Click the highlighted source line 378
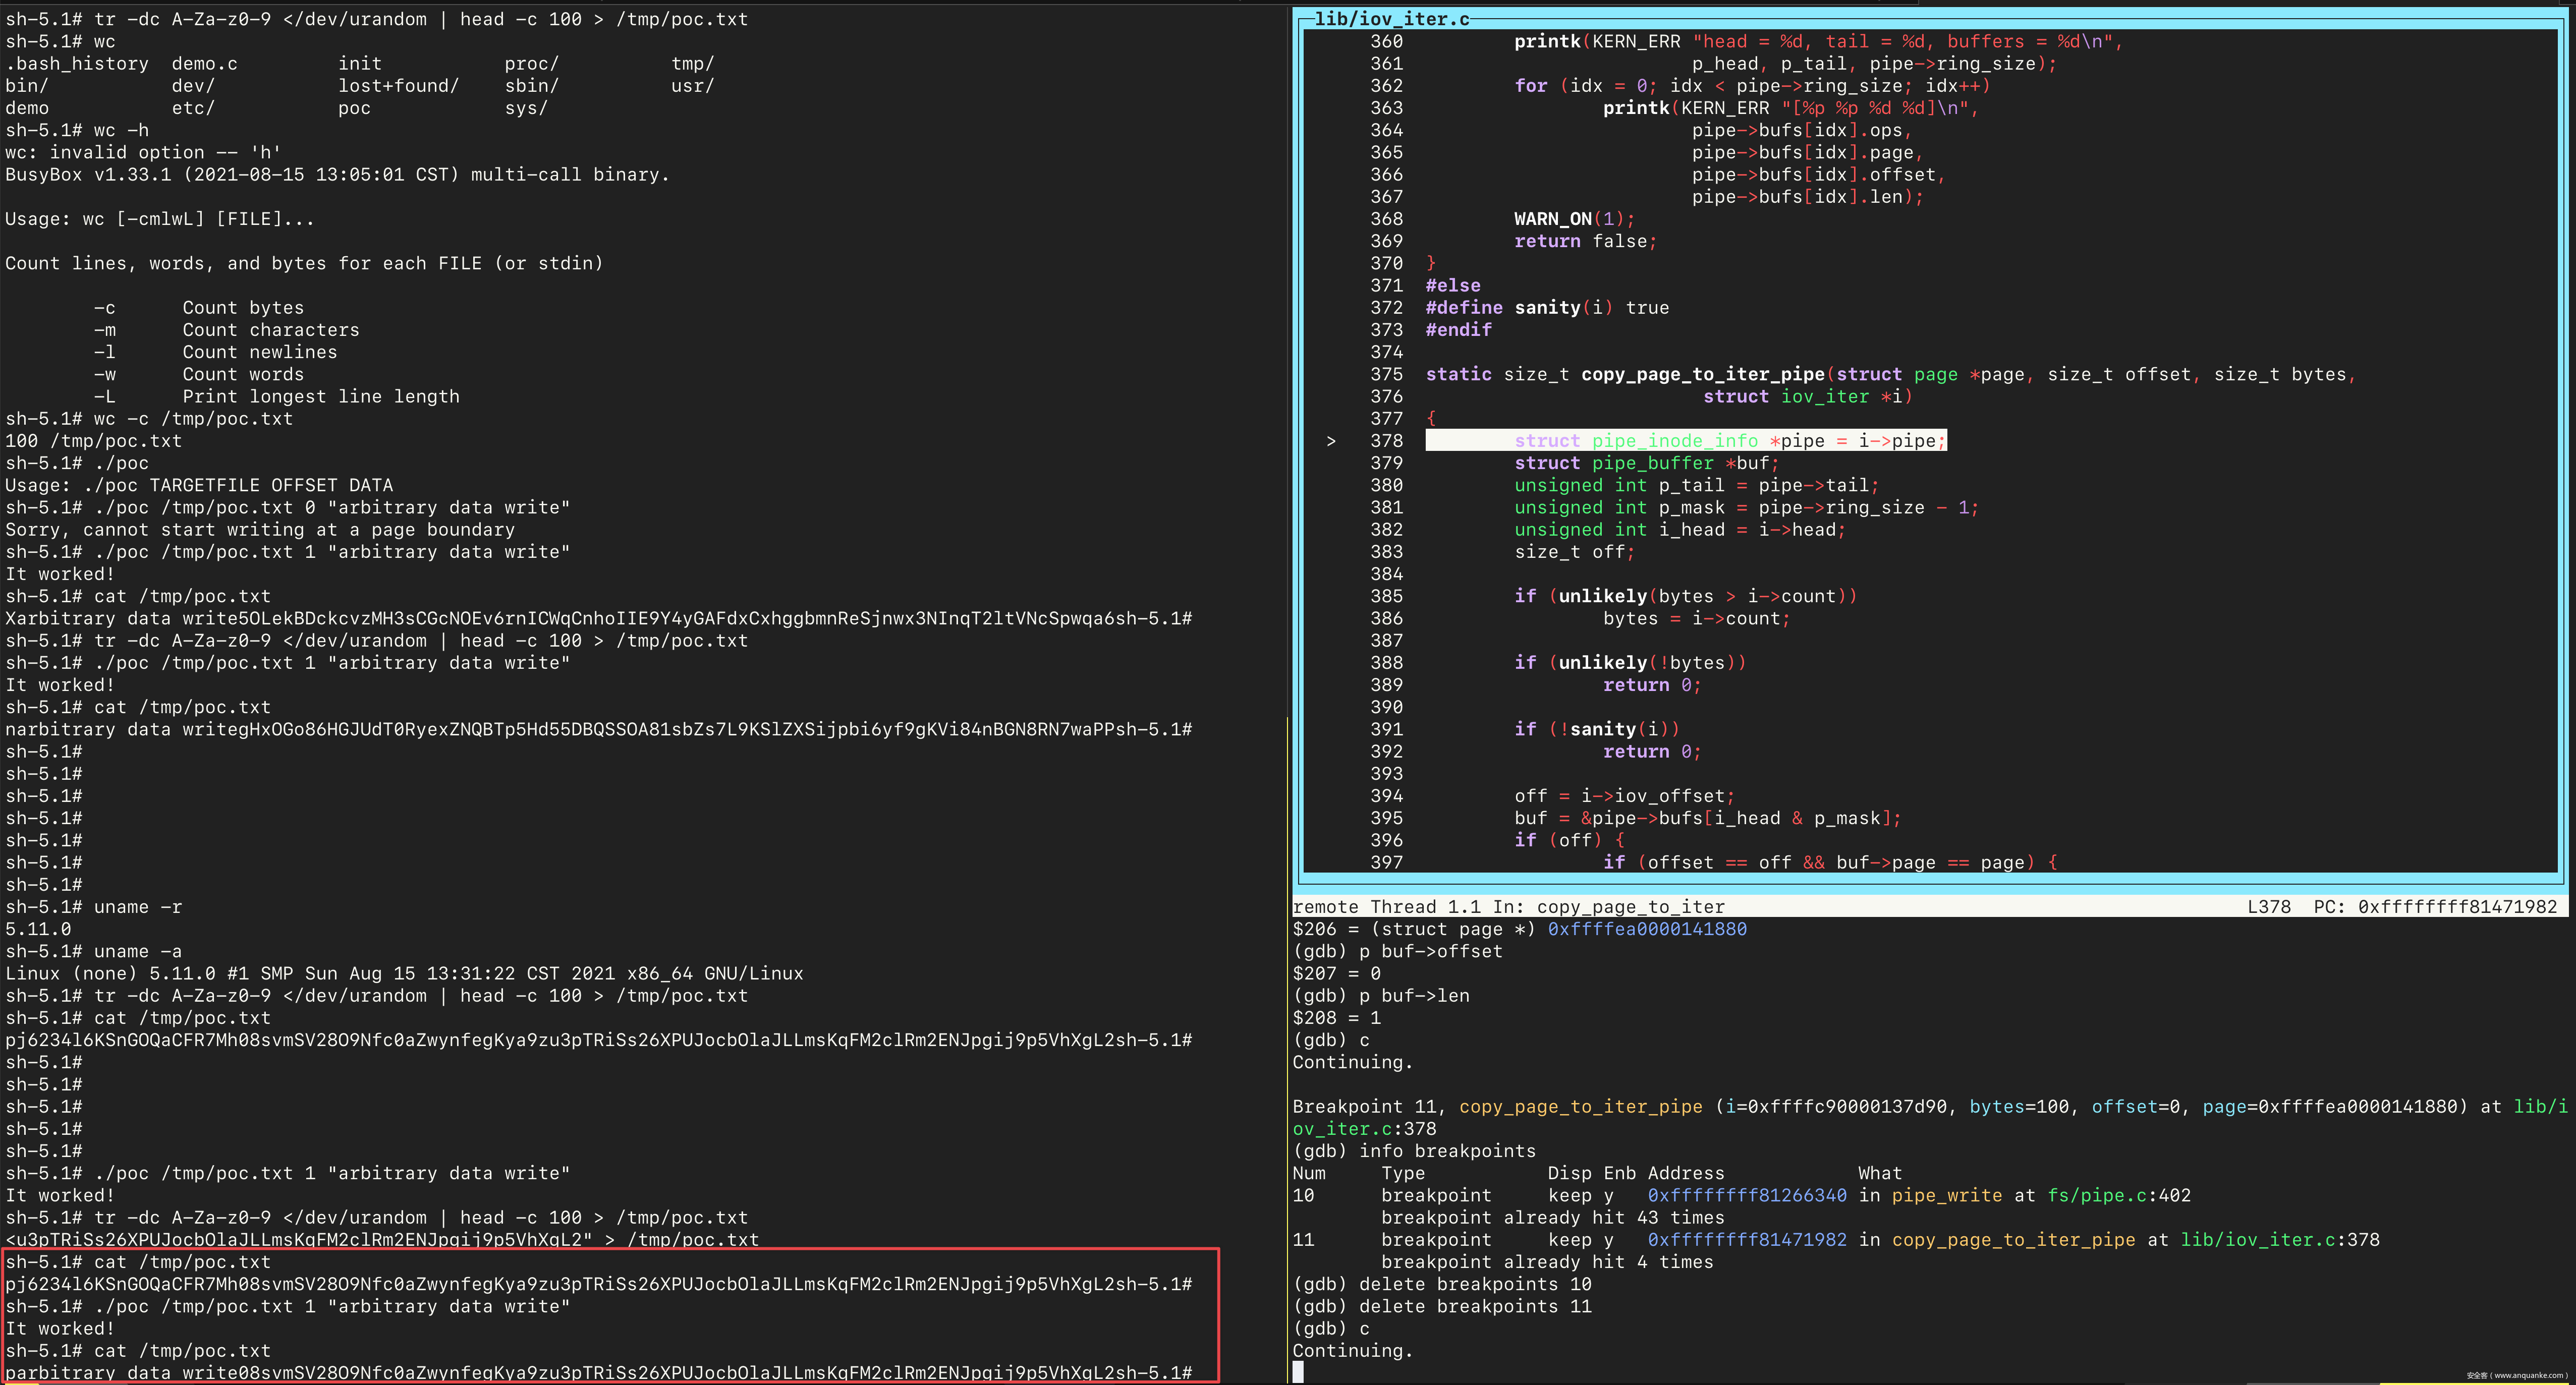 [x=1685, y=441]
